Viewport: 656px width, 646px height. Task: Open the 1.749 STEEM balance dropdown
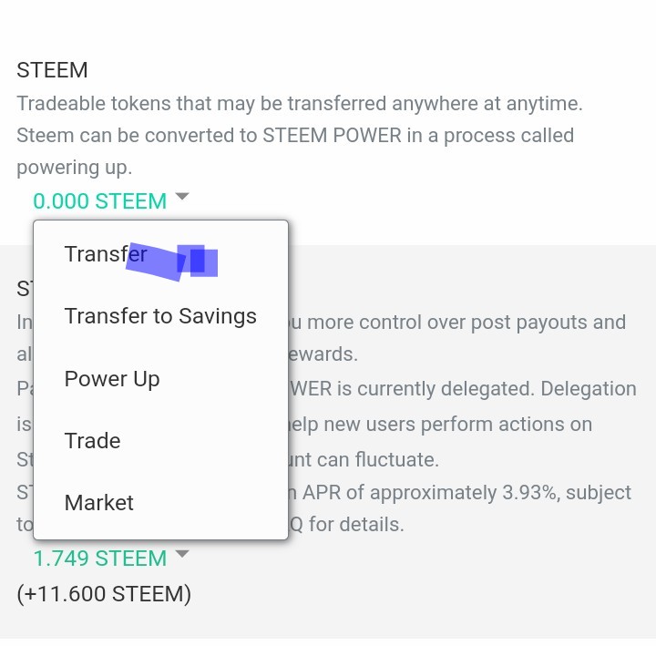point(99,558)
